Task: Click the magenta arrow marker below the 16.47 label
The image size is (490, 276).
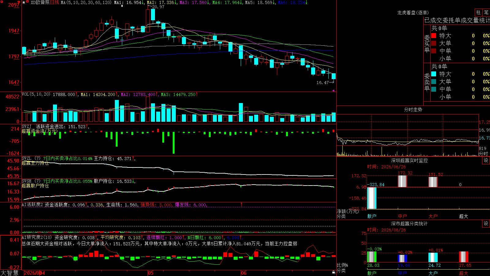Action: point(334,90)
